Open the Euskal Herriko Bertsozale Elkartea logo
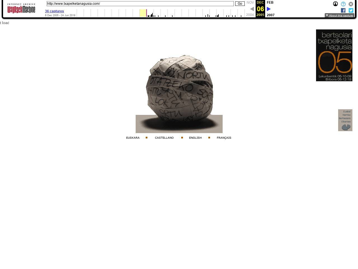The image size is (358, 269). [x=345, y=120]
